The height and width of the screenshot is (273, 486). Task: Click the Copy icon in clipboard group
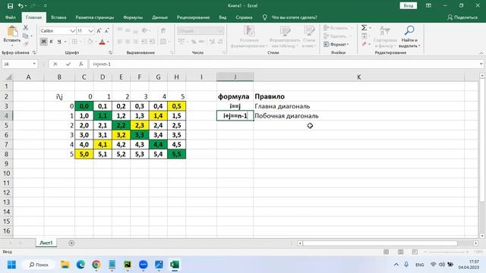[x=25, y=36]
